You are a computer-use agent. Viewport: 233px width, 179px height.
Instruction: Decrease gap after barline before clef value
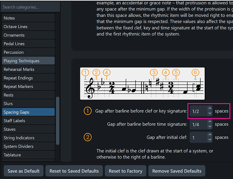click(210, 113)
